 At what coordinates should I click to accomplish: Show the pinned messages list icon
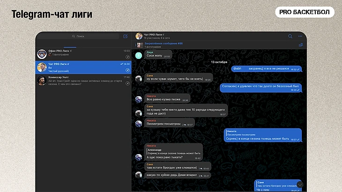[300, 45]
